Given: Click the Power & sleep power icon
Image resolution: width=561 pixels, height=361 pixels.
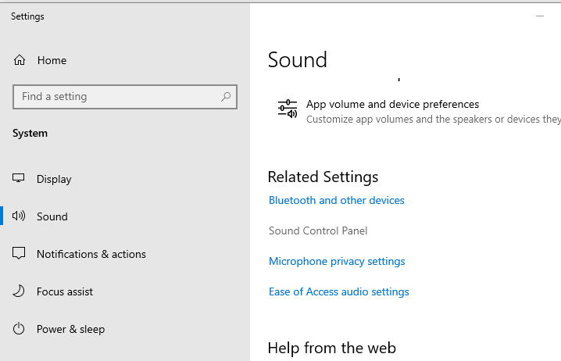Looking at the screenshot, I should [19, 328].
